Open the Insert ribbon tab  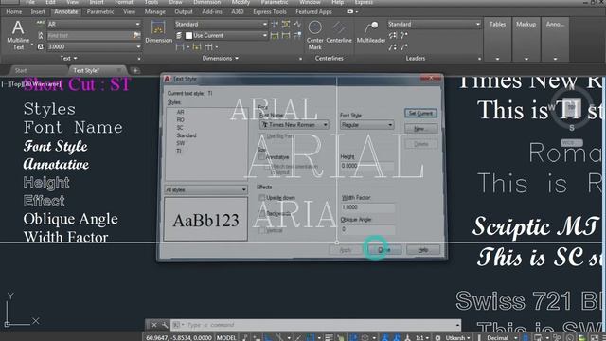pyautogui.click(x=38, y=12)
